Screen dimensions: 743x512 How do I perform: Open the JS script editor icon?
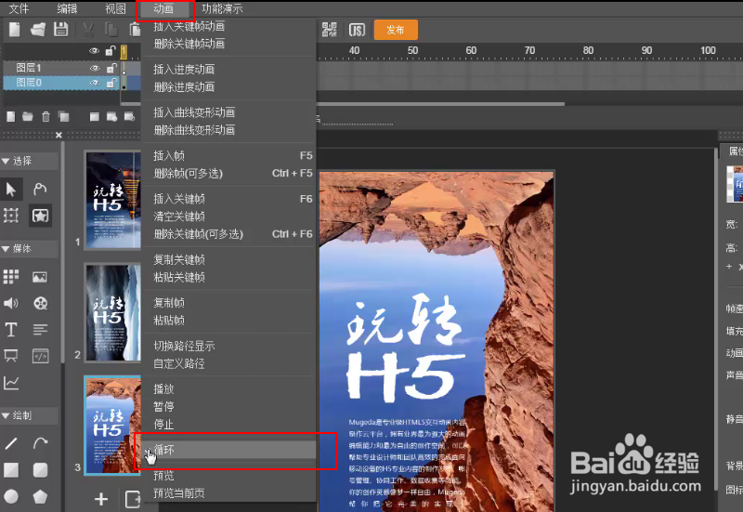[357, 30]
